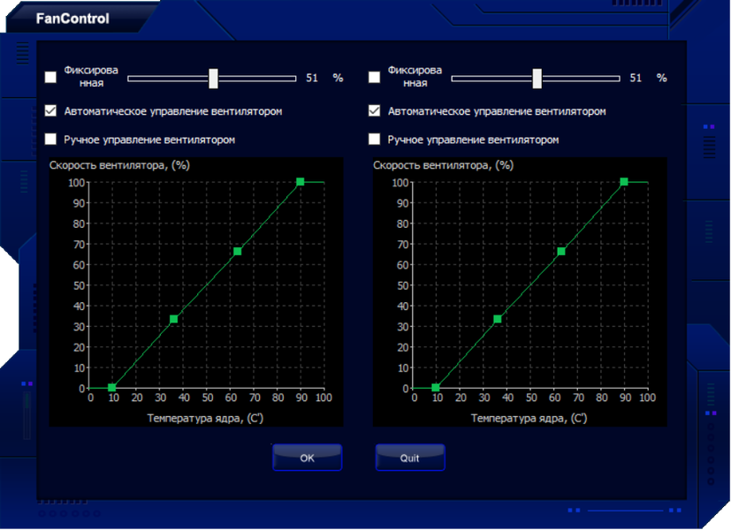Viewport: 731px width, 530px height.
Task: Toggle left automatic fan control checkbox
Action: [x=50, y=110]
